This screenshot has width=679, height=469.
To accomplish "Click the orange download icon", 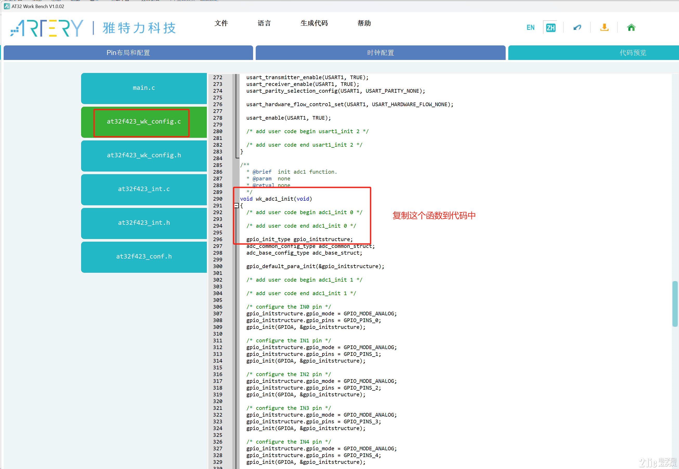I will pos(604,28).
